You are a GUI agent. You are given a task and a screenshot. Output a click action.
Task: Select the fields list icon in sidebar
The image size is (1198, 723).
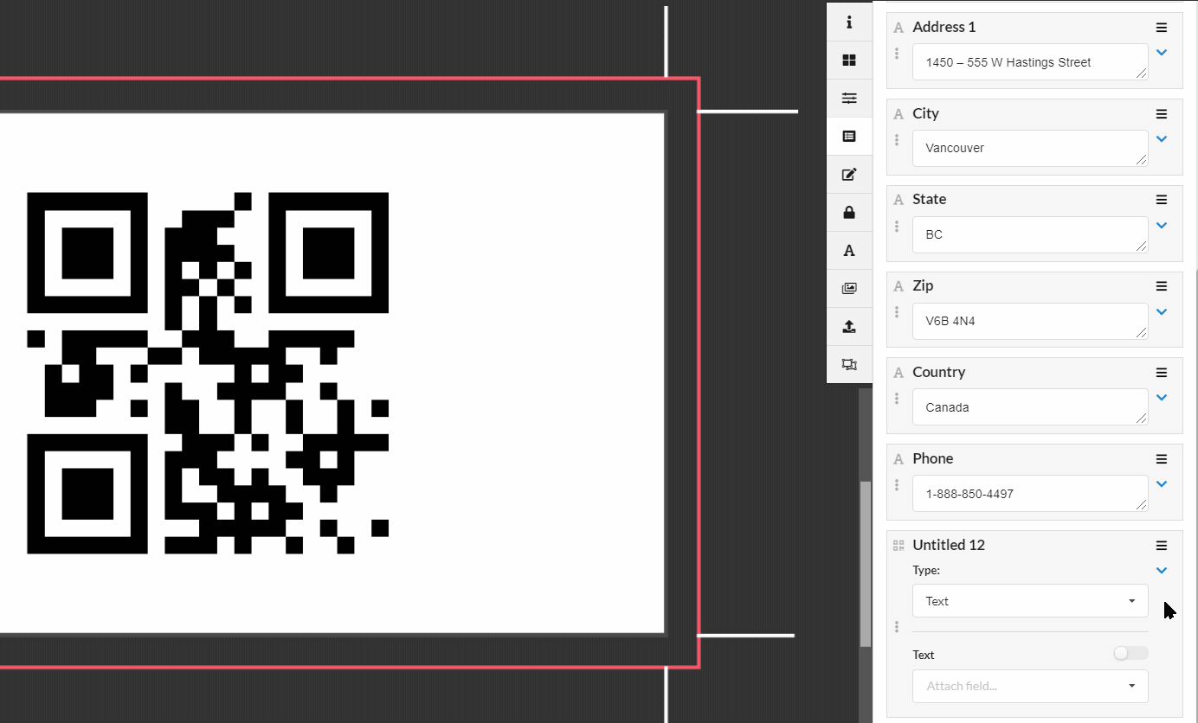click(849, 136)
